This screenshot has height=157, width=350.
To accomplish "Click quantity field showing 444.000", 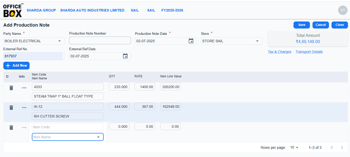I will click(119, 107).
